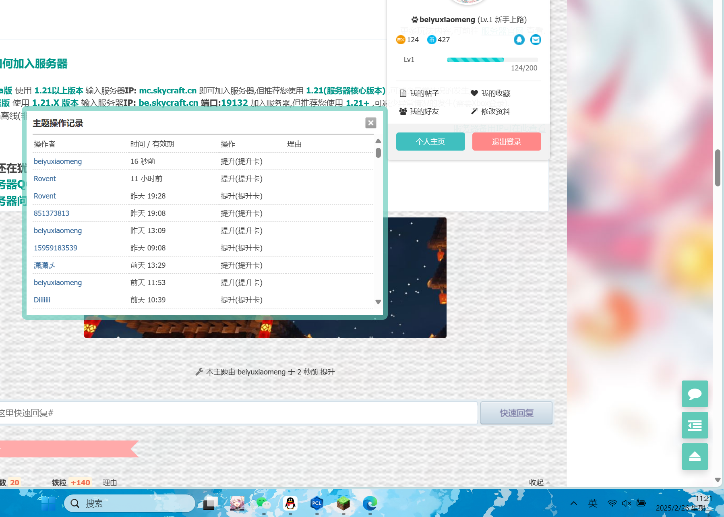Open Microsoft Edge from the taskbar

370,503
